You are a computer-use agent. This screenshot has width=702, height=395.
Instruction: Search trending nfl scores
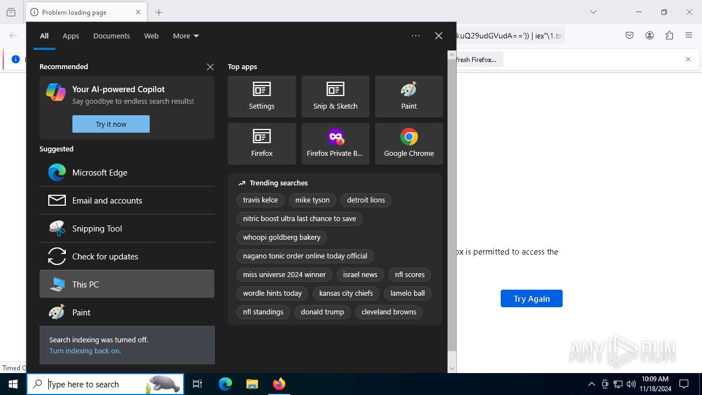point(410,275)
